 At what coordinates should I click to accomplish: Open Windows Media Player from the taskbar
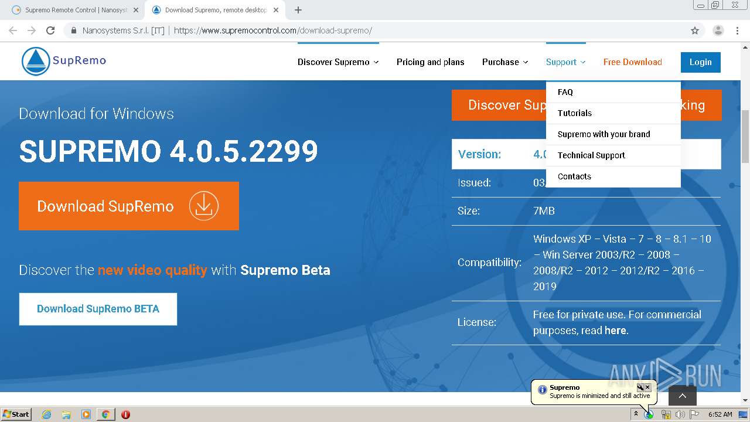(86, 414)
